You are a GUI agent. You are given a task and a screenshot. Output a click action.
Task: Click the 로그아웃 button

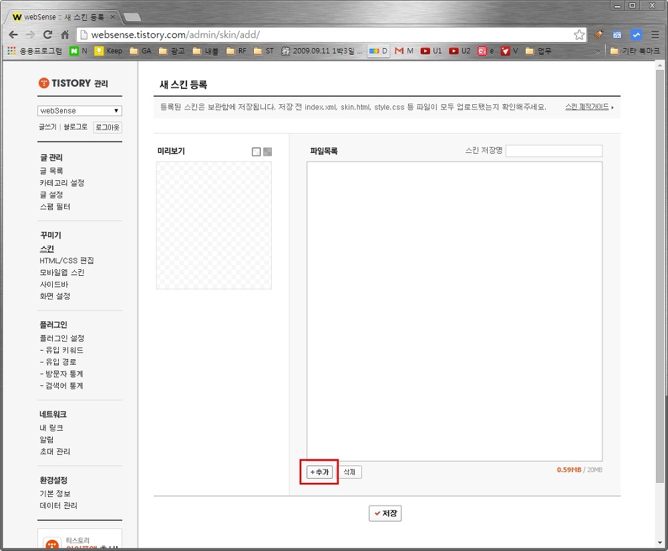[x=108, y=128]
